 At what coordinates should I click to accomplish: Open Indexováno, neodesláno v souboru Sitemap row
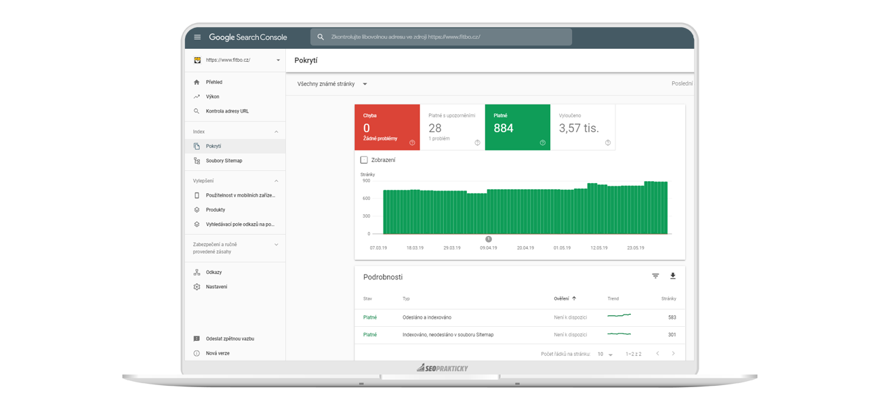click(x=520, y=335)
